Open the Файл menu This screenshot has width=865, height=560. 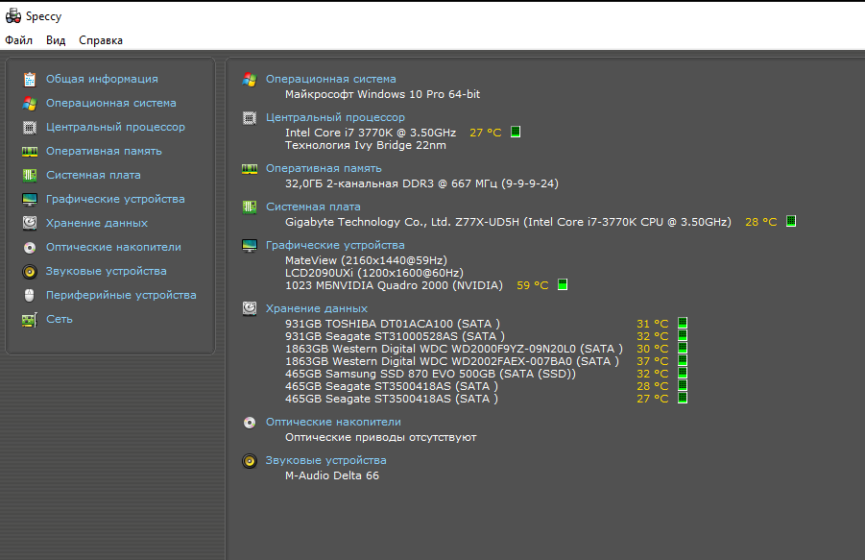[x=19, y=40]
